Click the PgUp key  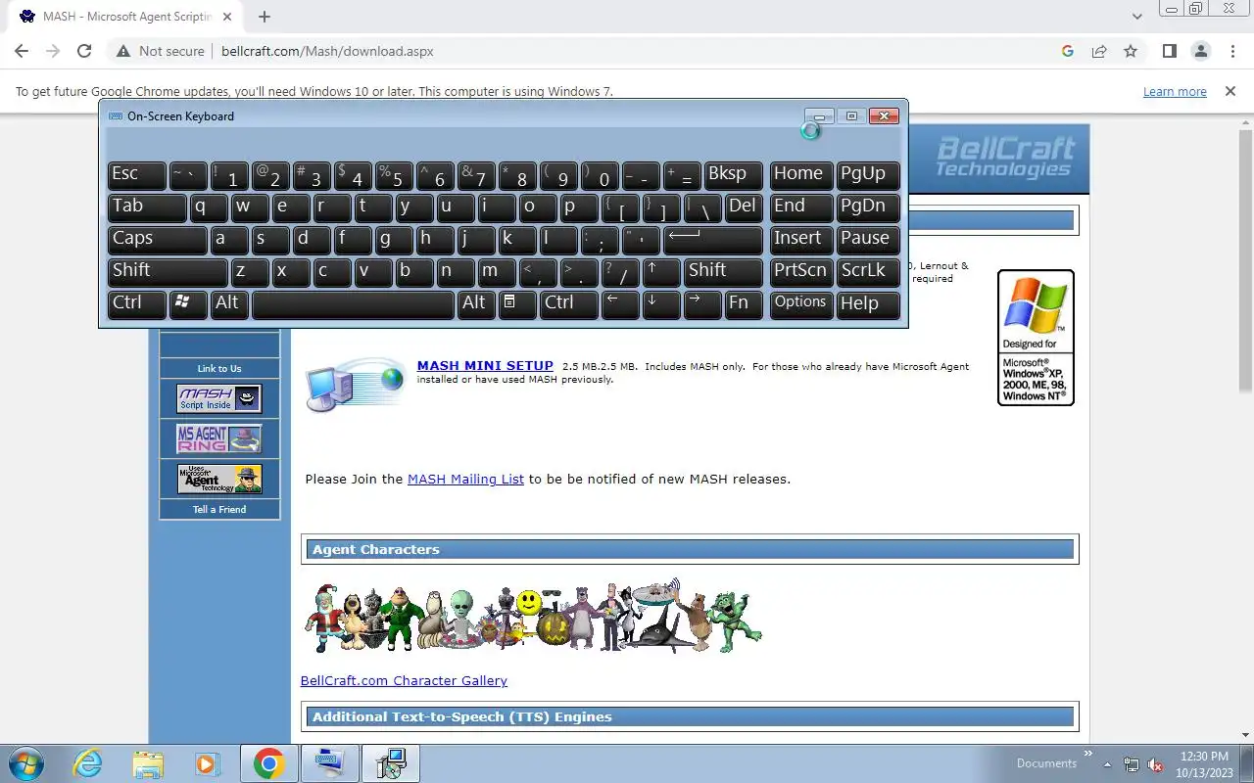[868, 175]
